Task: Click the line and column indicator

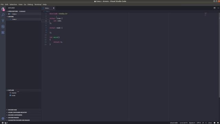Action: [x=184, y=123]
